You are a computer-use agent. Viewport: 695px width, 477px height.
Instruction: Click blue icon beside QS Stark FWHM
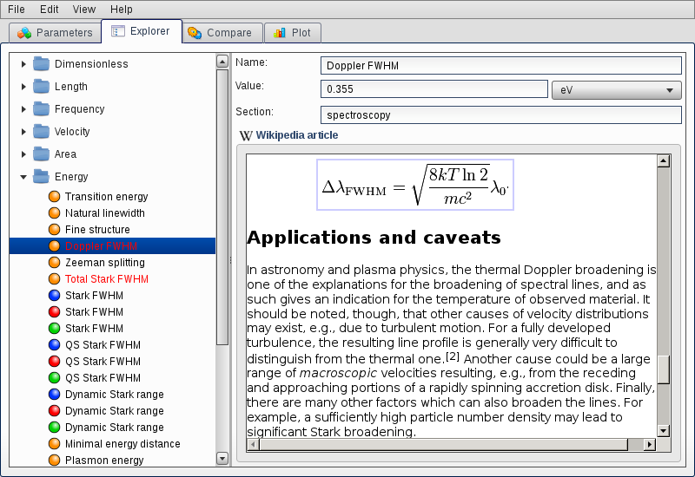pos(54,344)
